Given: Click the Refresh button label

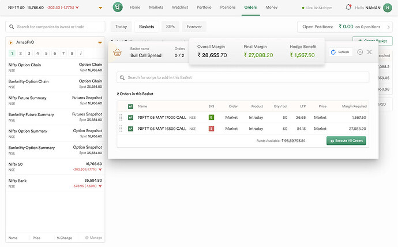Looking at the screenshot, I should pyautogui.click(x=344, y=52).
